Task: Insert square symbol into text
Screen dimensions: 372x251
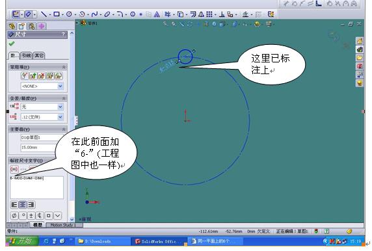Action: tap(49, 216)
